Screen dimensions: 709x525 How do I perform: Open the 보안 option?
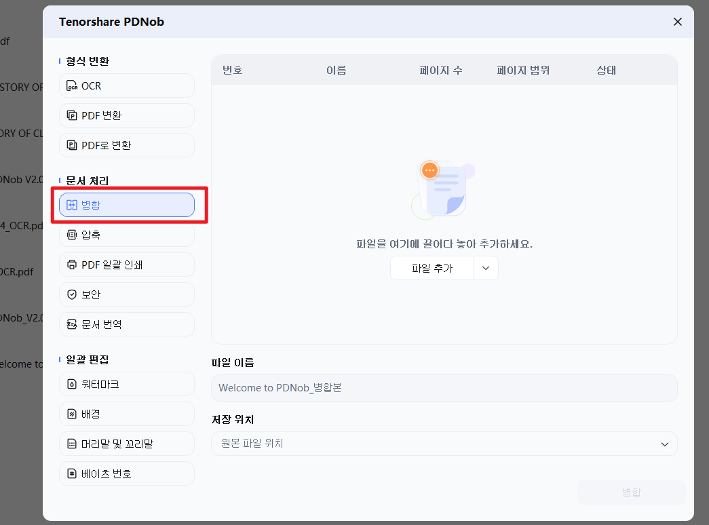coord(127,294)
